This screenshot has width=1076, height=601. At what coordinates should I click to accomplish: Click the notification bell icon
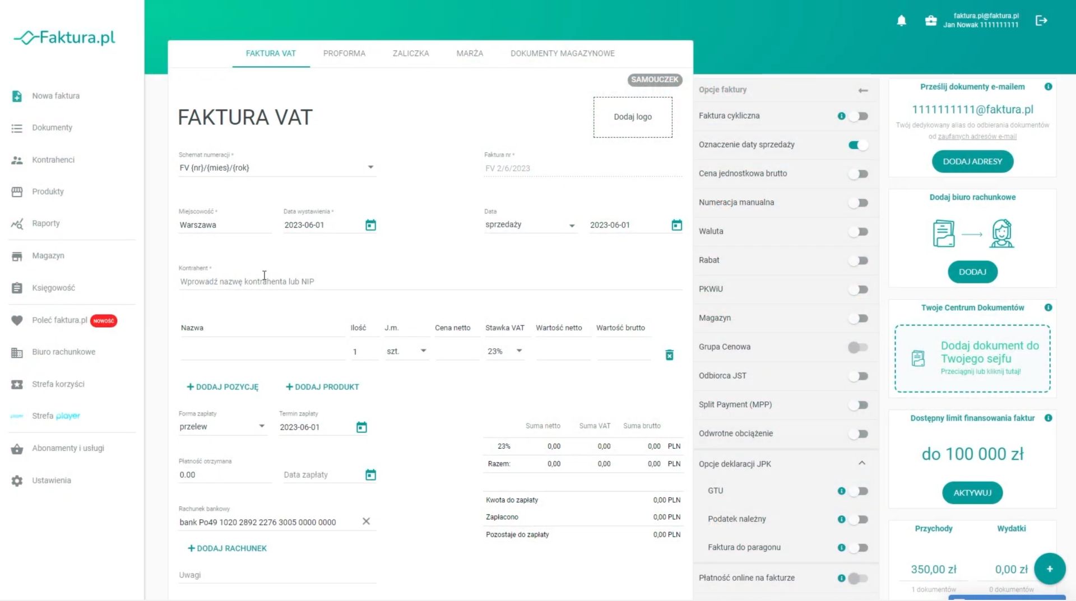[x=901, y=21]
